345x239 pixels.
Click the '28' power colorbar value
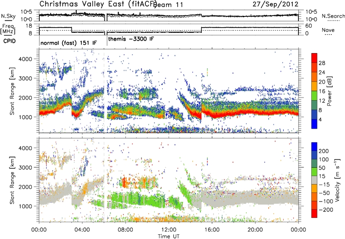[x=322, y=63]
